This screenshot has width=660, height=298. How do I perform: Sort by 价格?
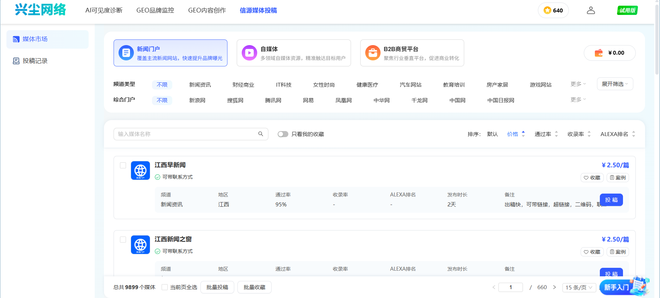click(x=516, y=134)
